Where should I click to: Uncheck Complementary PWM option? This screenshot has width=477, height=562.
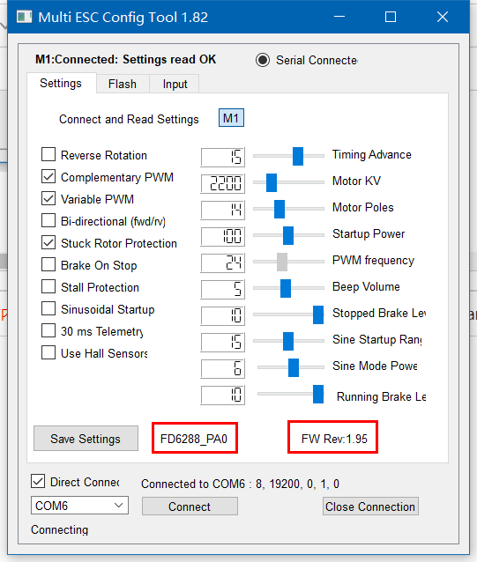coord(48,176)
